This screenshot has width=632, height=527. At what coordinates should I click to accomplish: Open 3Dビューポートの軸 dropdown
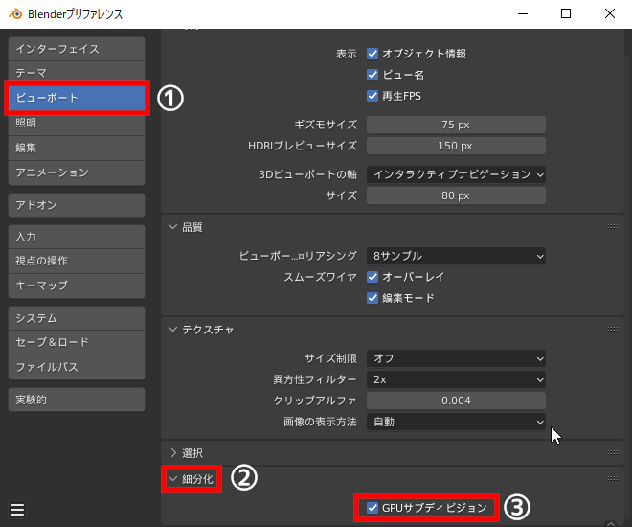coord(456,174)
